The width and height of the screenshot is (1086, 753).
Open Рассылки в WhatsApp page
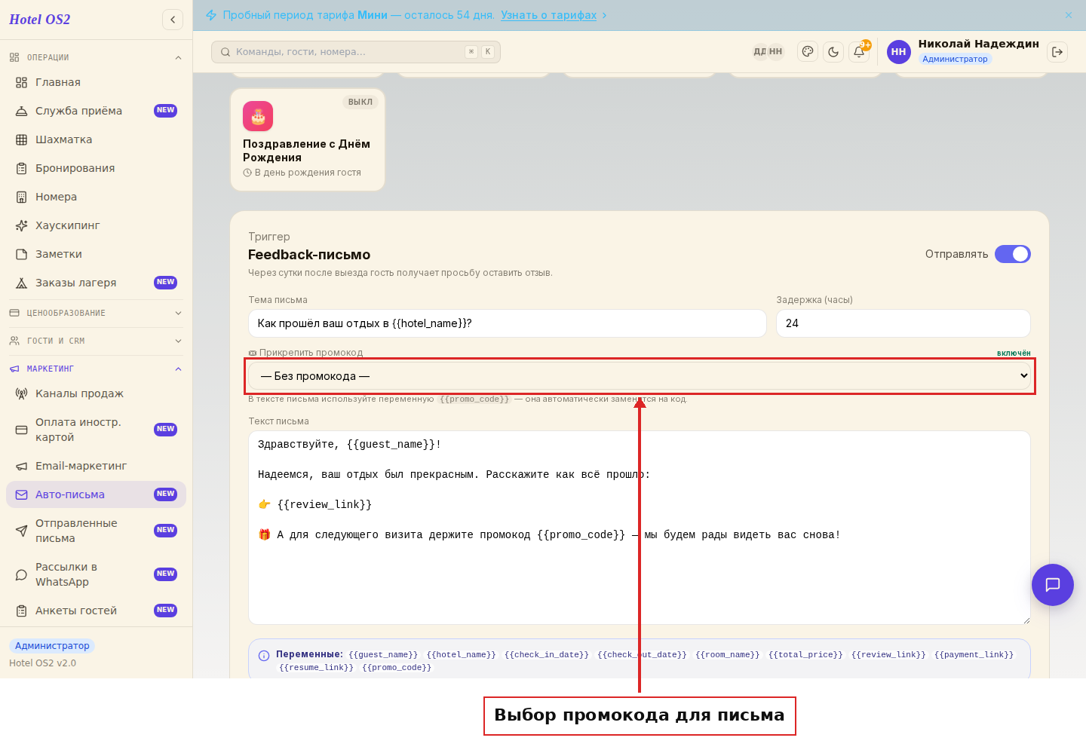96,574
